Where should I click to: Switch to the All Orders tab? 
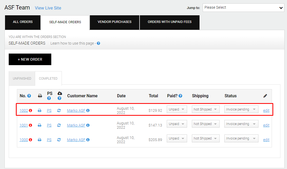23,22
